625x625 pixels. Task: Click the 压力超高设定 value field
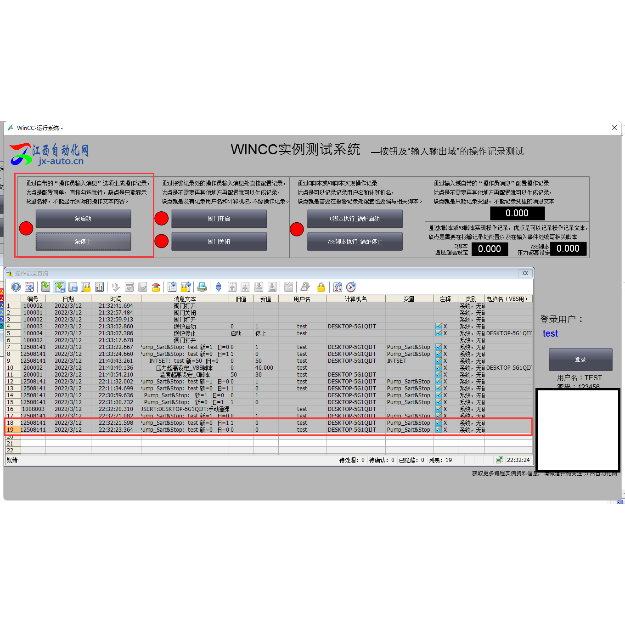568,248
